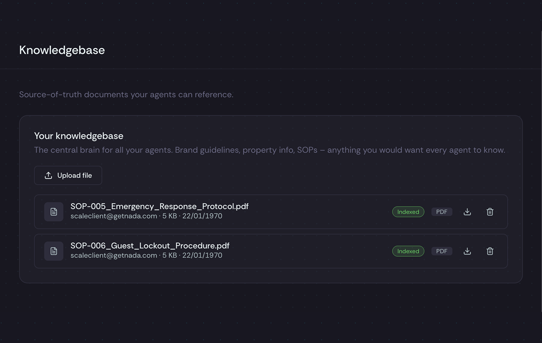The height and width of the screenshot is (343, 542).
Task: Open SOP-005_Emergency_Response_Protocol.pdf file name
Action: click(159, 206)
